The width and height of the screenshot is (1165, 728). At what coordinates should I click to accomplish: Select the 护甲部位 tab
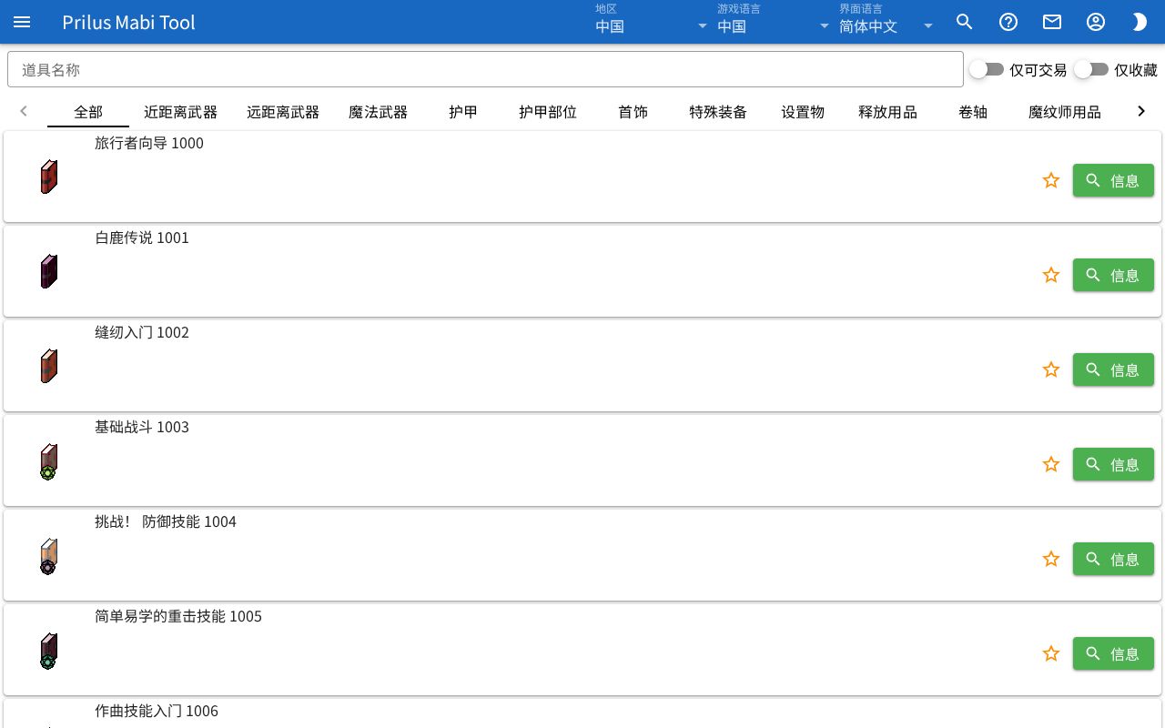click(x=548, y=112)
